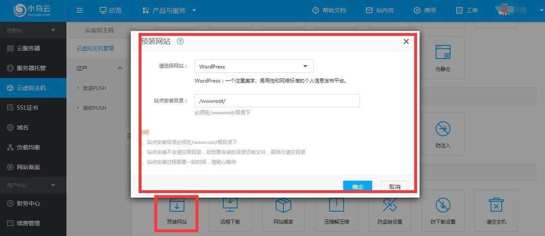Open 工单 tickets
This screenshot has width=545, height=236.
point(467,10)
